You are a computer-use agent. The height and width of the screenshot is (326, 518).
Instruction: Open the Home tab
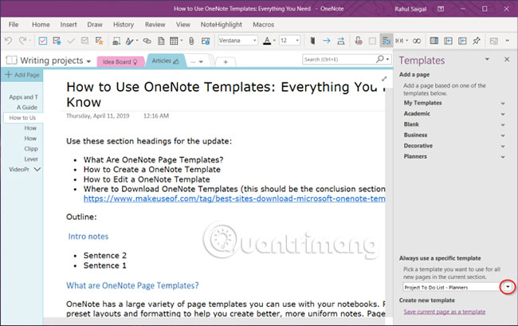(x=41, y=25)
